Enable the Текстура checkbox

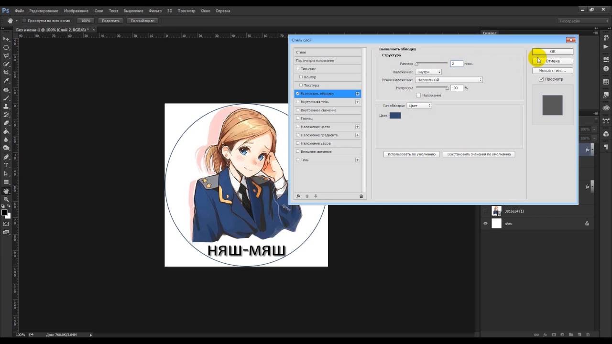tap(301, 85)
